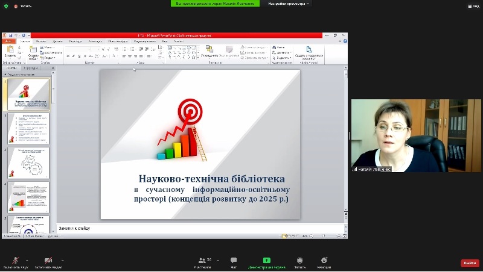Click the New Slide icon in ribbon
The height and width of the screenshot is (272, 483).
point(33,52)
